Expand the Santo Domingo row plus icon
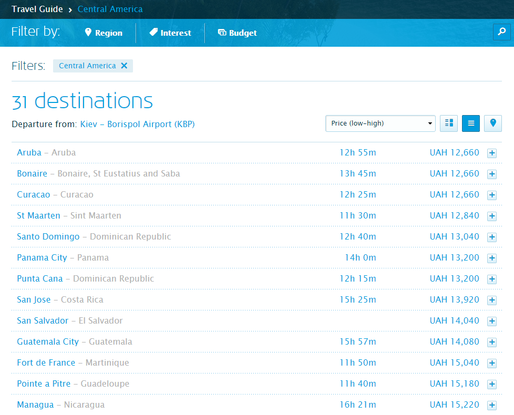 coord(492,237)
